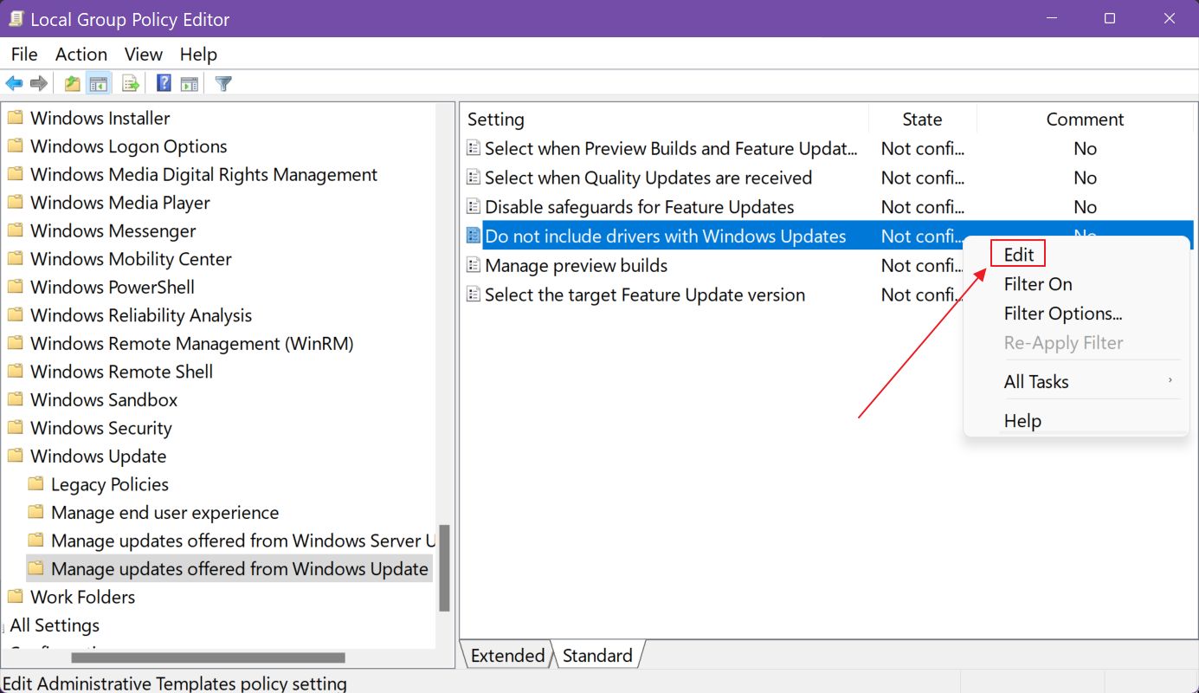Click the blue Back arrow in toolbar
The width and height of the screenshot is (1199, 693).
click(x=14, y=84)
